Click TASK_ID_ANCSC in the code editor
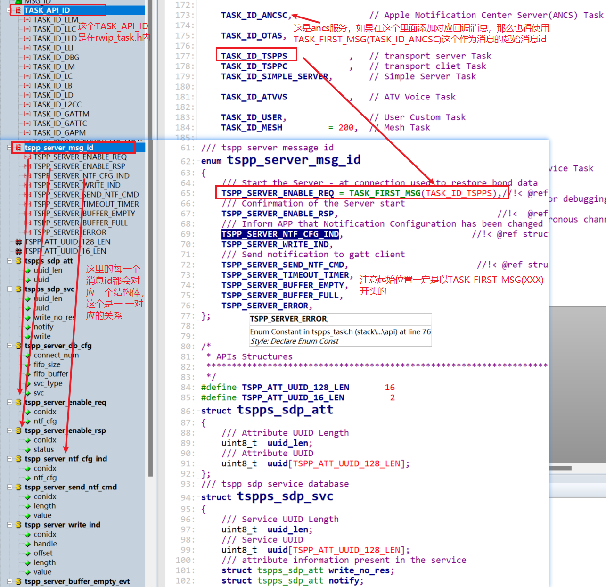This screenshot has width=606, height=587. [254, 15]
